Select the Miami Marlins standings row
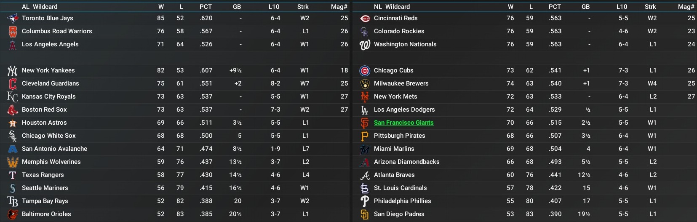The height and width of the screenshot is (222, 697). (463, 149)
